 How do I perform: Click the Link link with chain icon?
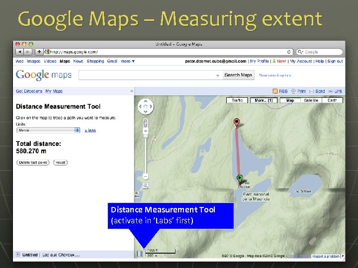pos(335,91)
